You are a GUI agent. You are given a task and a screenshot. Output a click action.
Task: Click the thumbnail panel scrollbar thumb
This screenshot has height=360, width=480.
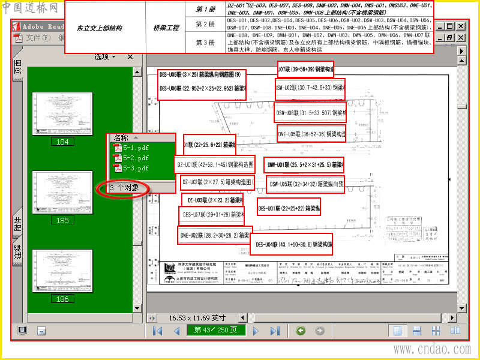(x=137, y=244)
